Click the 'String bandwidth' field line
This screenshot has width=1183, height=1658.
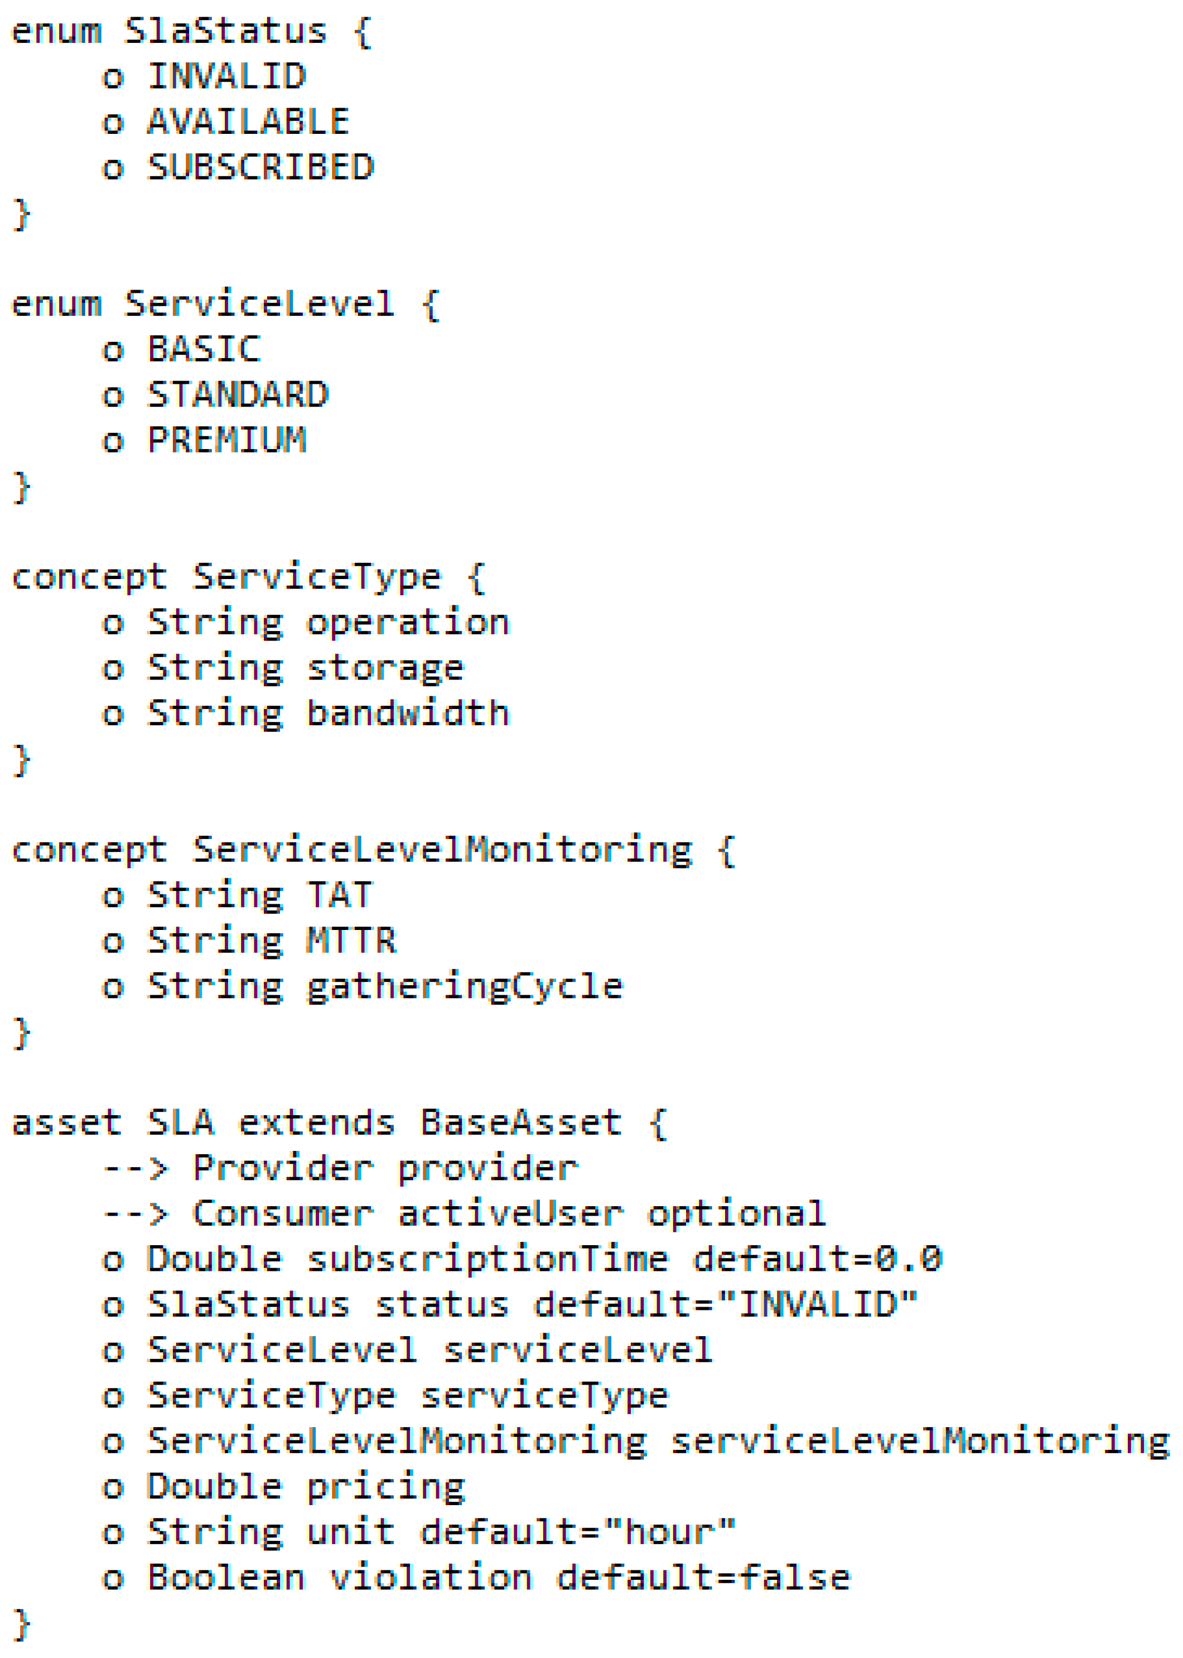click(329, 713)
